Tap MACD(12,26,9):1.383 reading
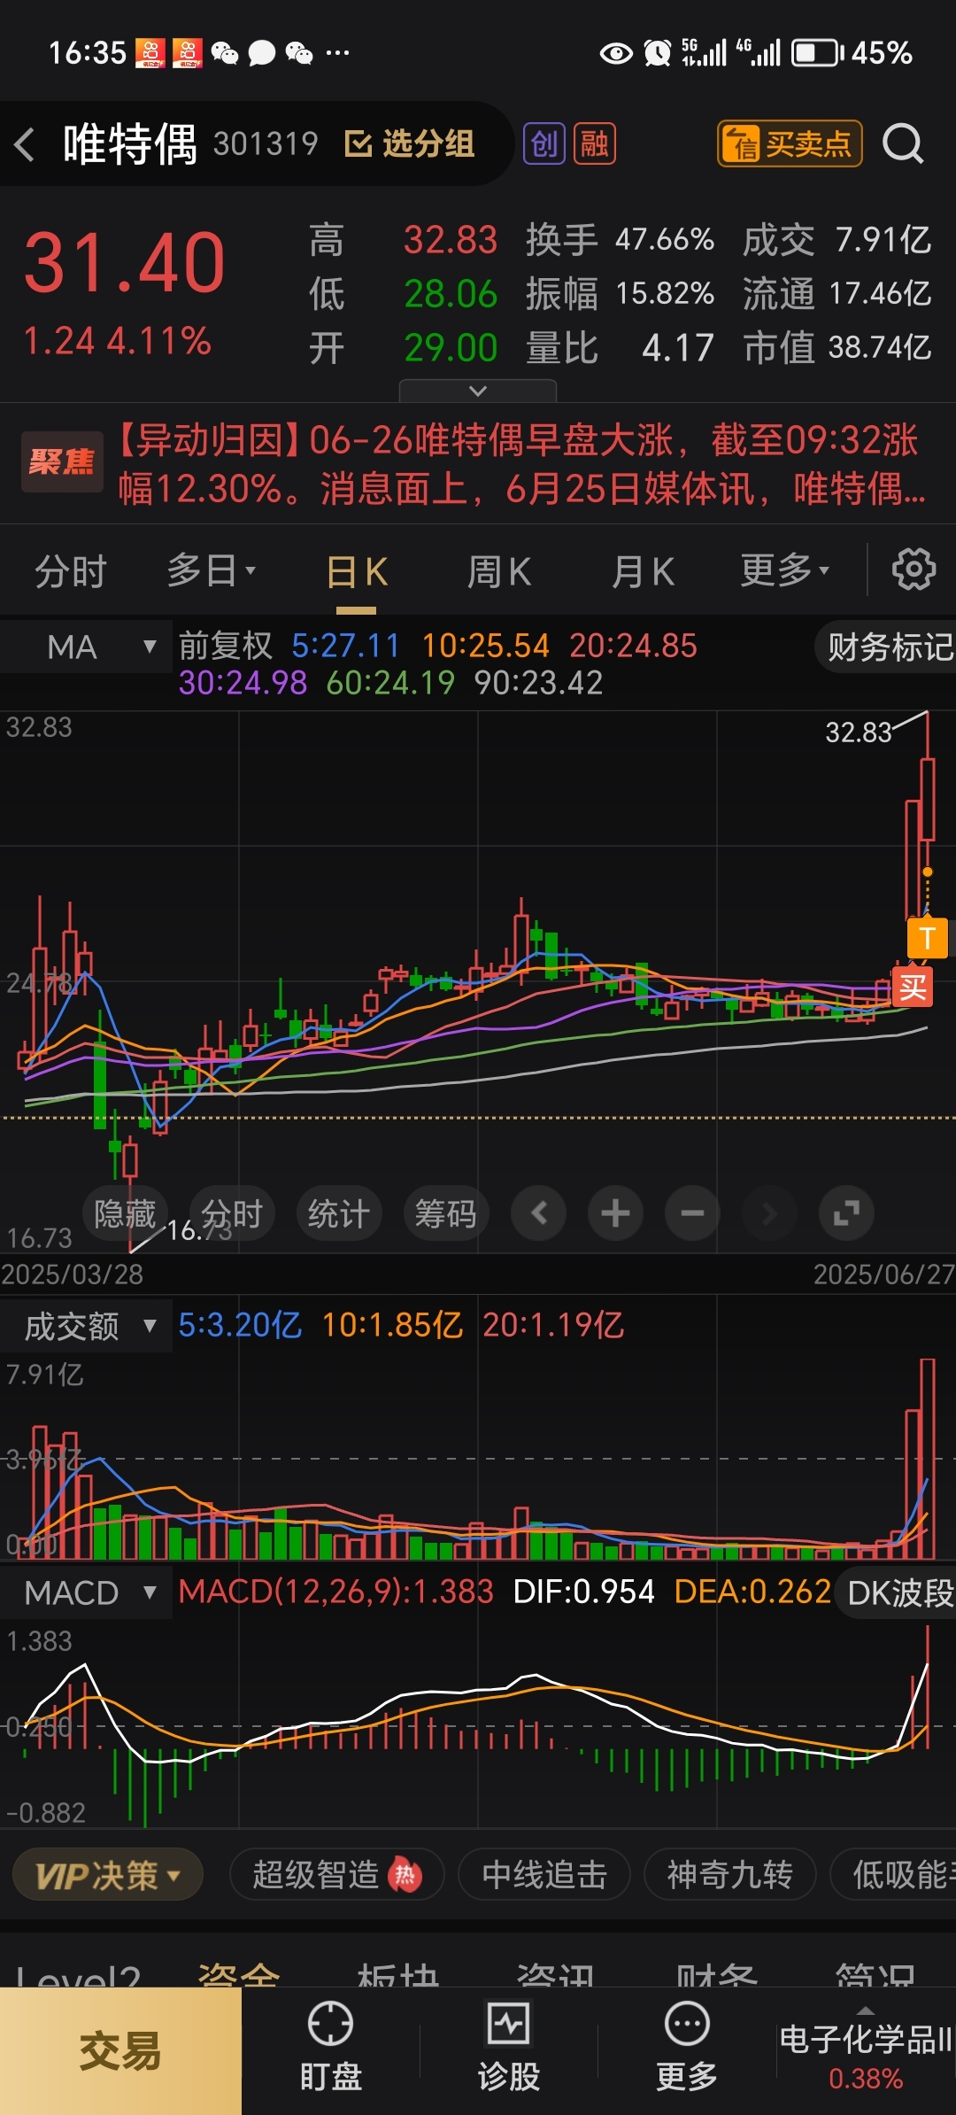Screen dimensions: 956x2115 tap(335, 1592)
